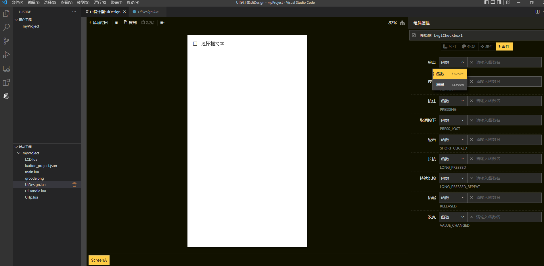Tick the 选择框文本 checkbox on canvas
The height and width of the screenshot is (266, 544).
[195, 44]
